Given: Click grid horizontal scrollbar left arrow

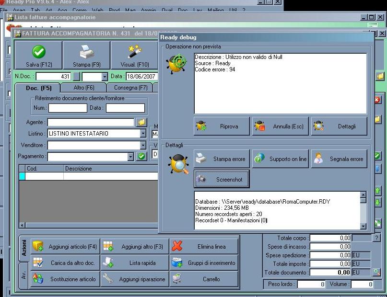Looking at the screenshot, I should tap(22, 225).
